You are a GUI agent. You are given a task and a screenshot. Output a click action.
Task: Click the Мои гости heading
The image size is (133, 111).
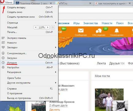point(102,76)
